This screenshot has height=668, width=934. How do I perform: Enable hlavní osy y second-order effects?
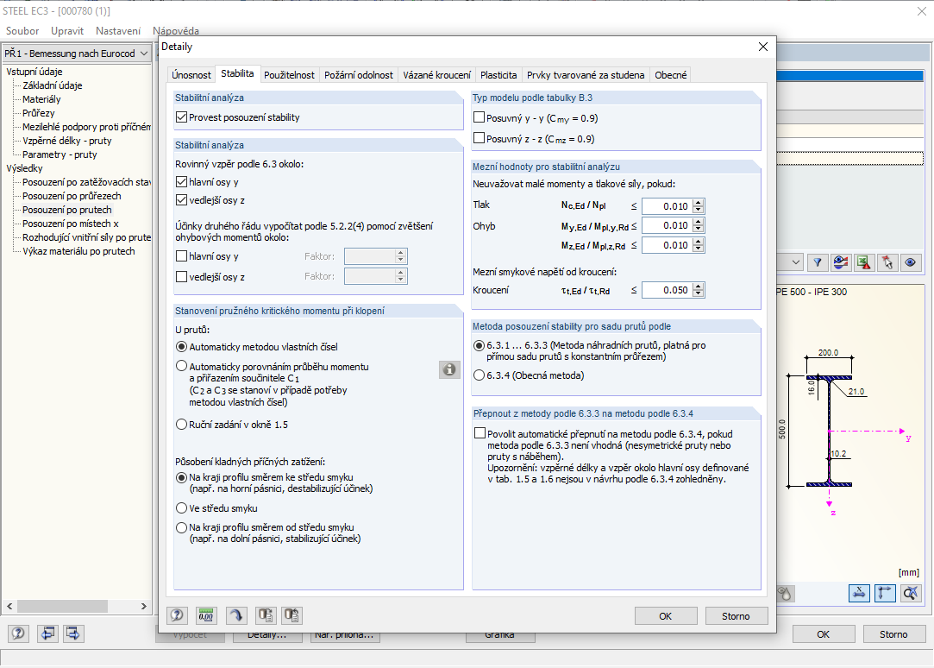click(x=182, y=256)
